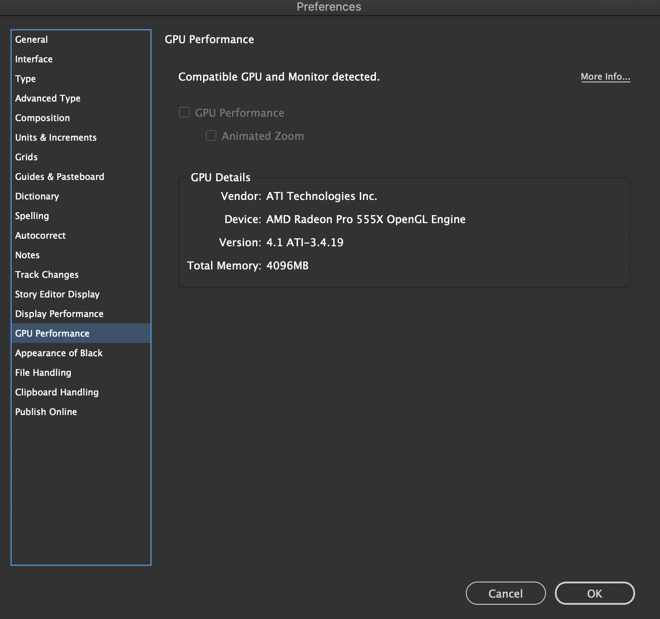Open Story Editor Display settings
This screenshot has height=619, width=660.
pos(57,294)
